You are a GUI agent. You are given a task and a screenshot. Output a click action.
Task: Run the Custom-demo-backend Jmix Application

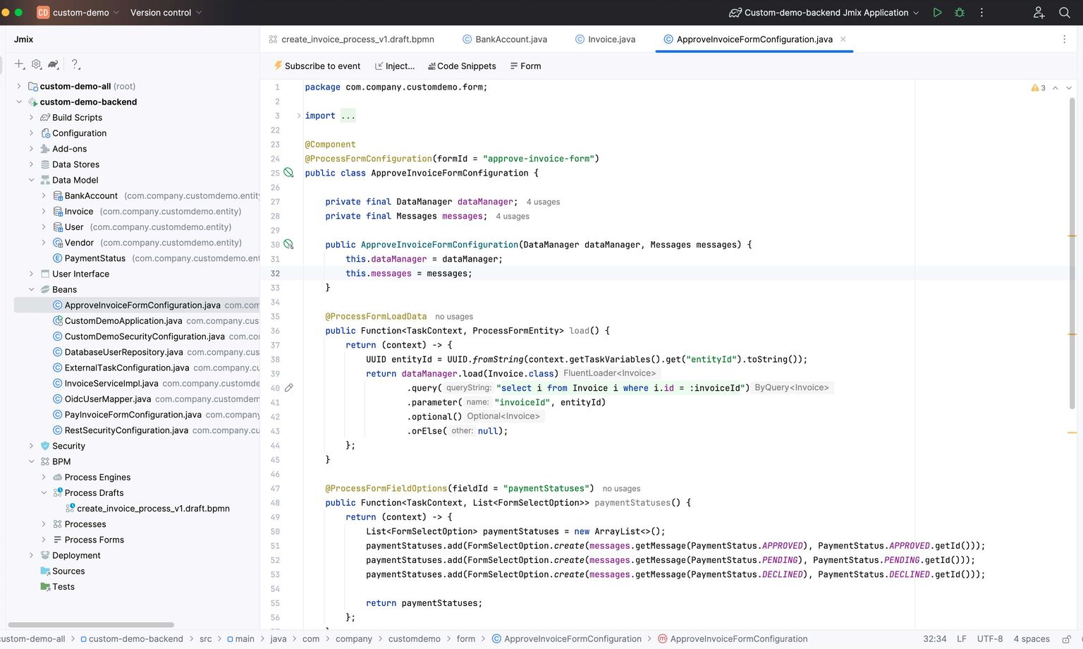point(937,13)
